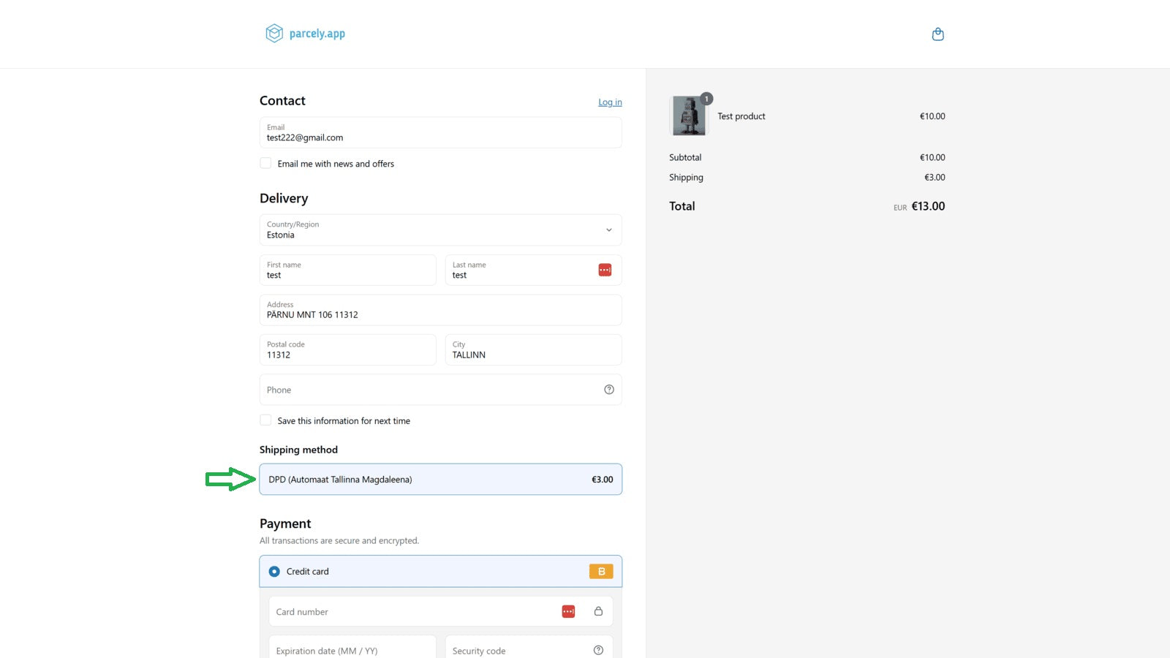Click the red password manager icon in Card number field
Viewport: 1170px width, 658px height.
(x=568, y=611)
